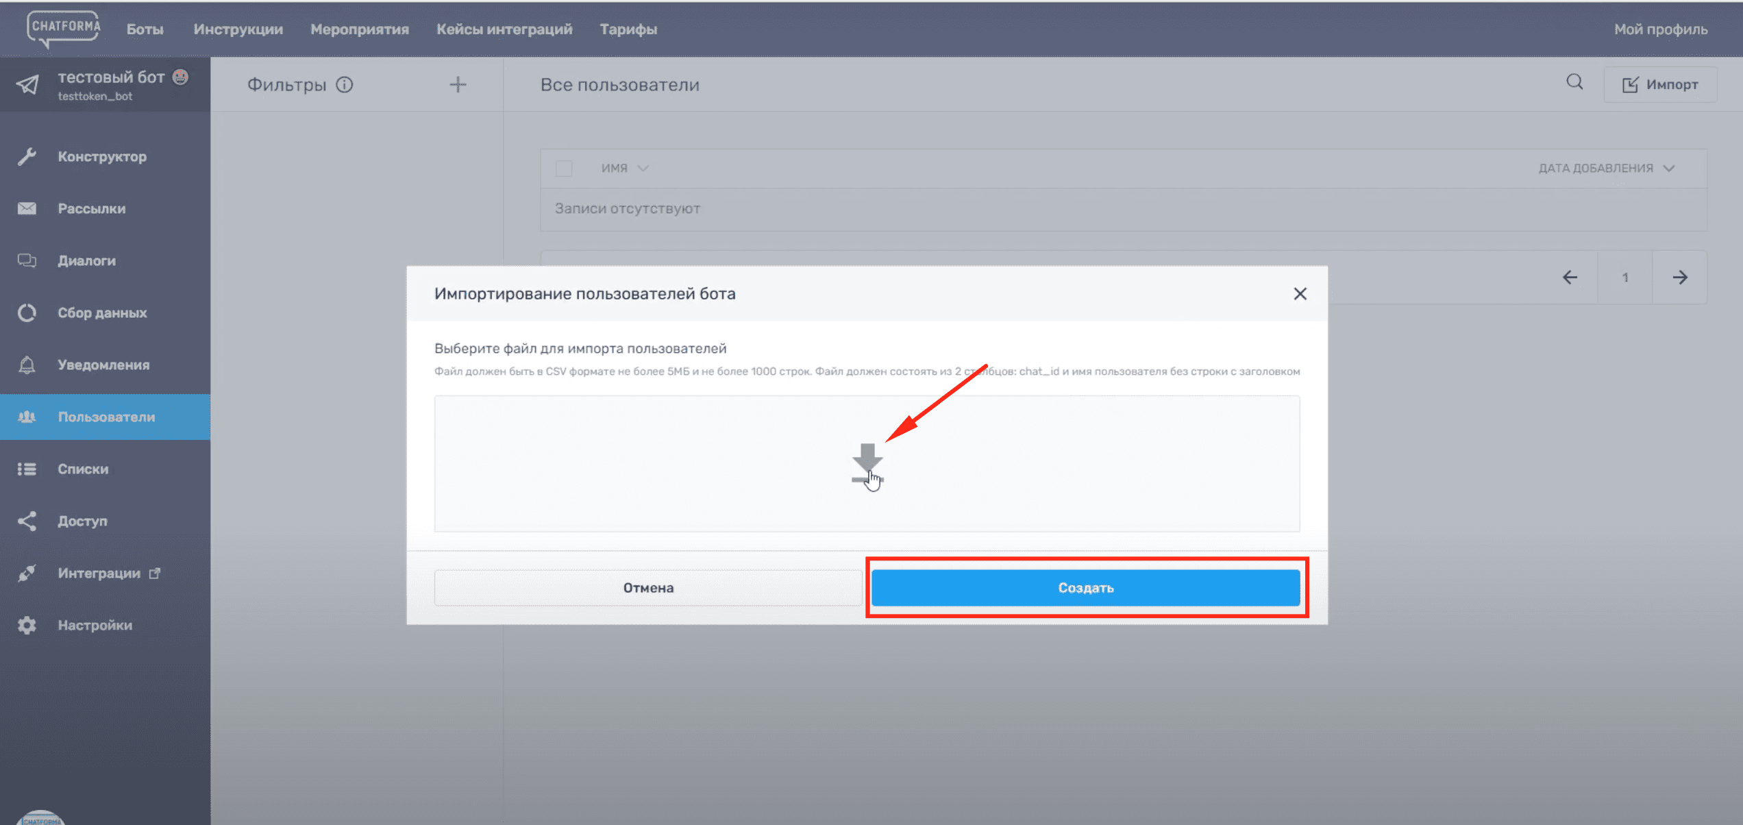The image size is (1743, 825).
Task: Go to next page arrow
Action: tap(1679, 278)
